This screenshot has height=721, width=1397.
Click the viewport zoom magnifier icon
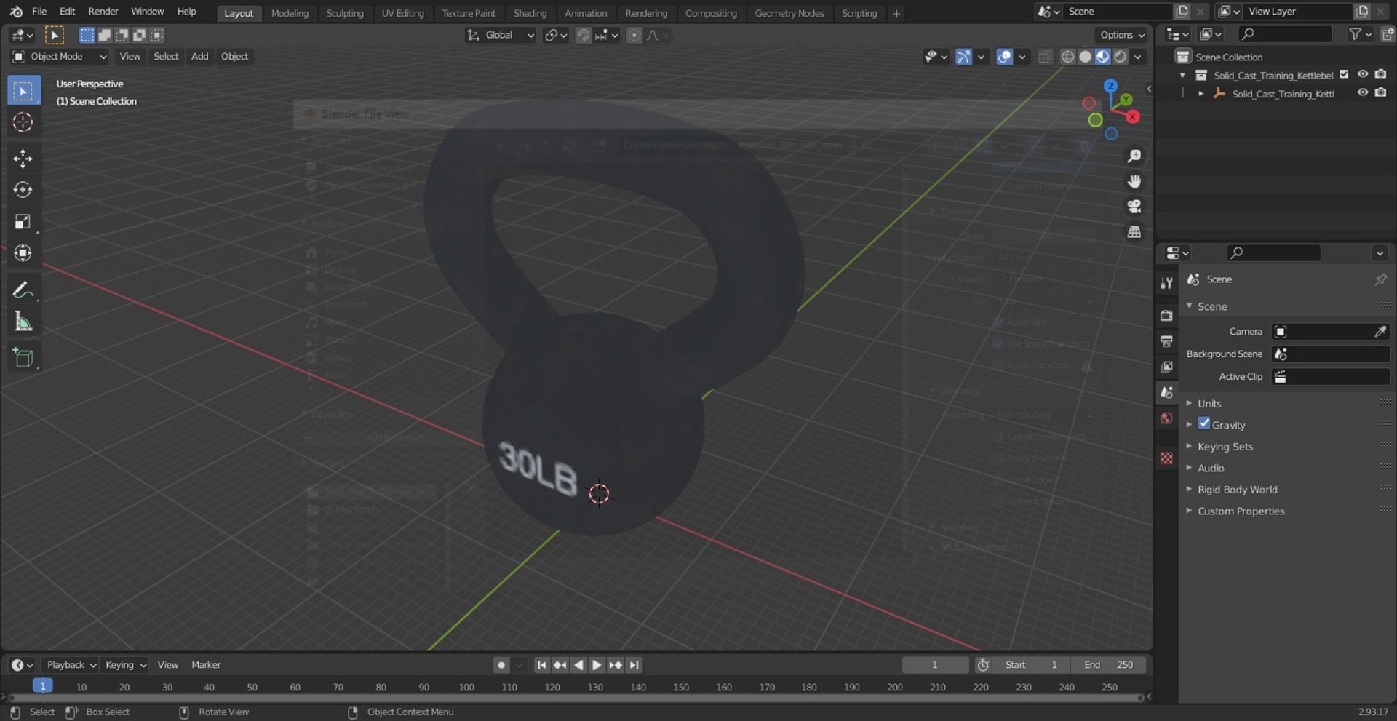tap(1134, 156)
